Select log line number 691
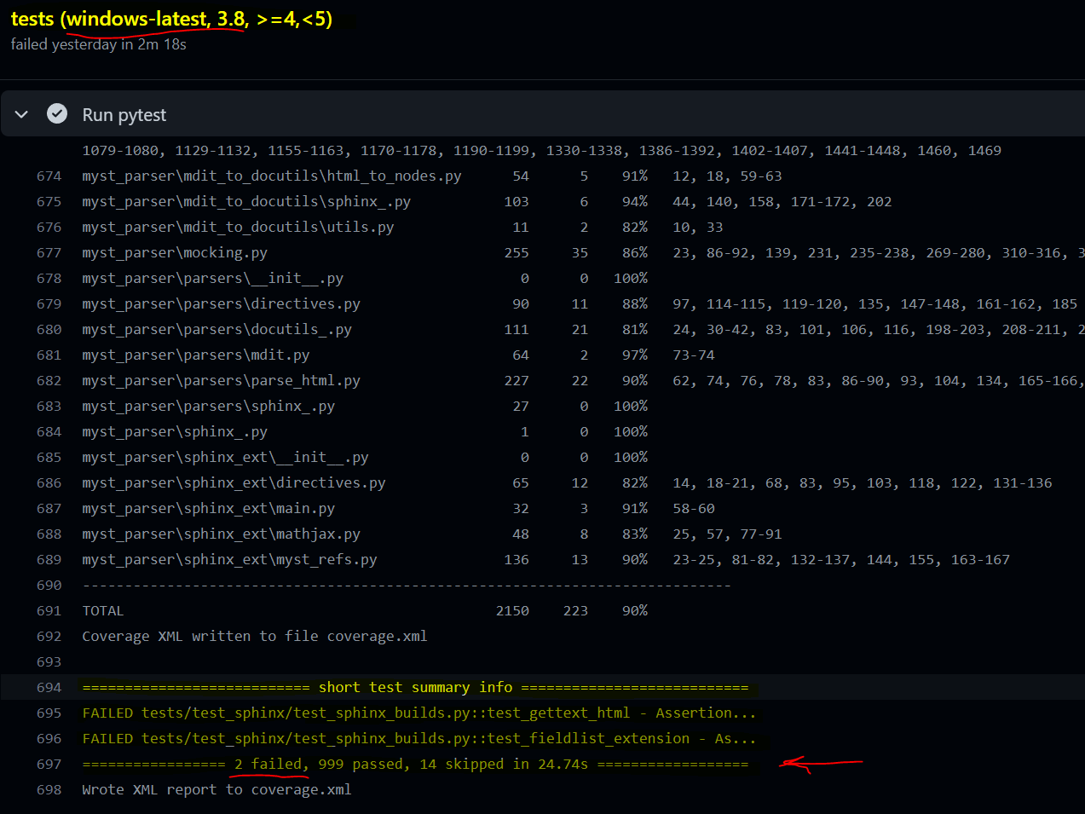 coord(49,611)
